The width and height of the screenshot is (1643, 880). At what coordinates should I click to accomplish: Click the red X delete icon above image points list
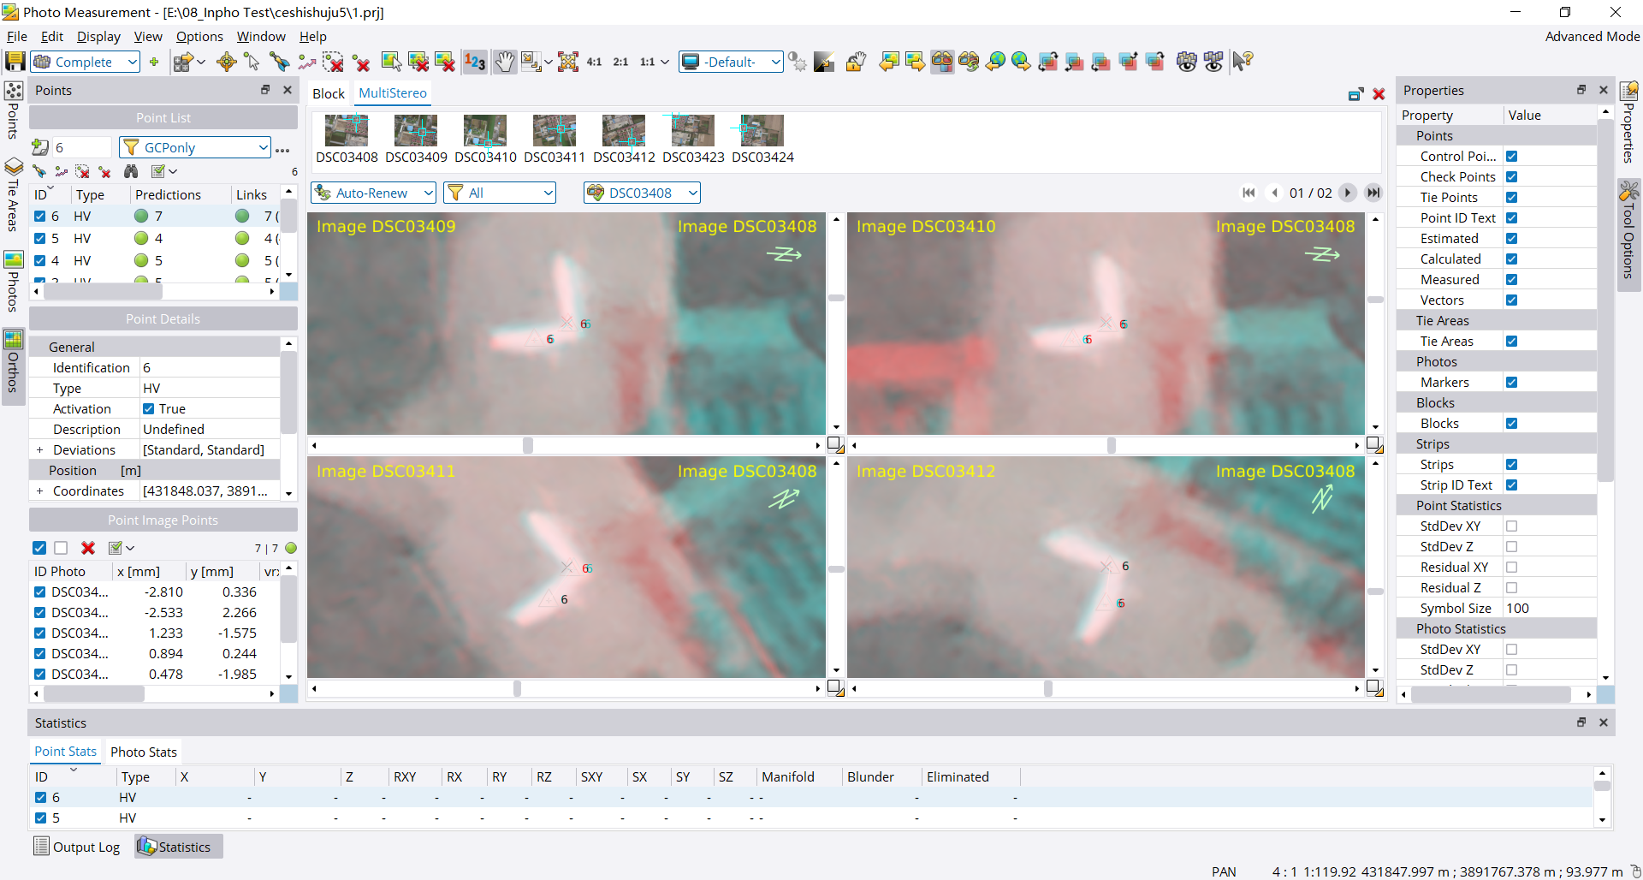pos(87,548)
